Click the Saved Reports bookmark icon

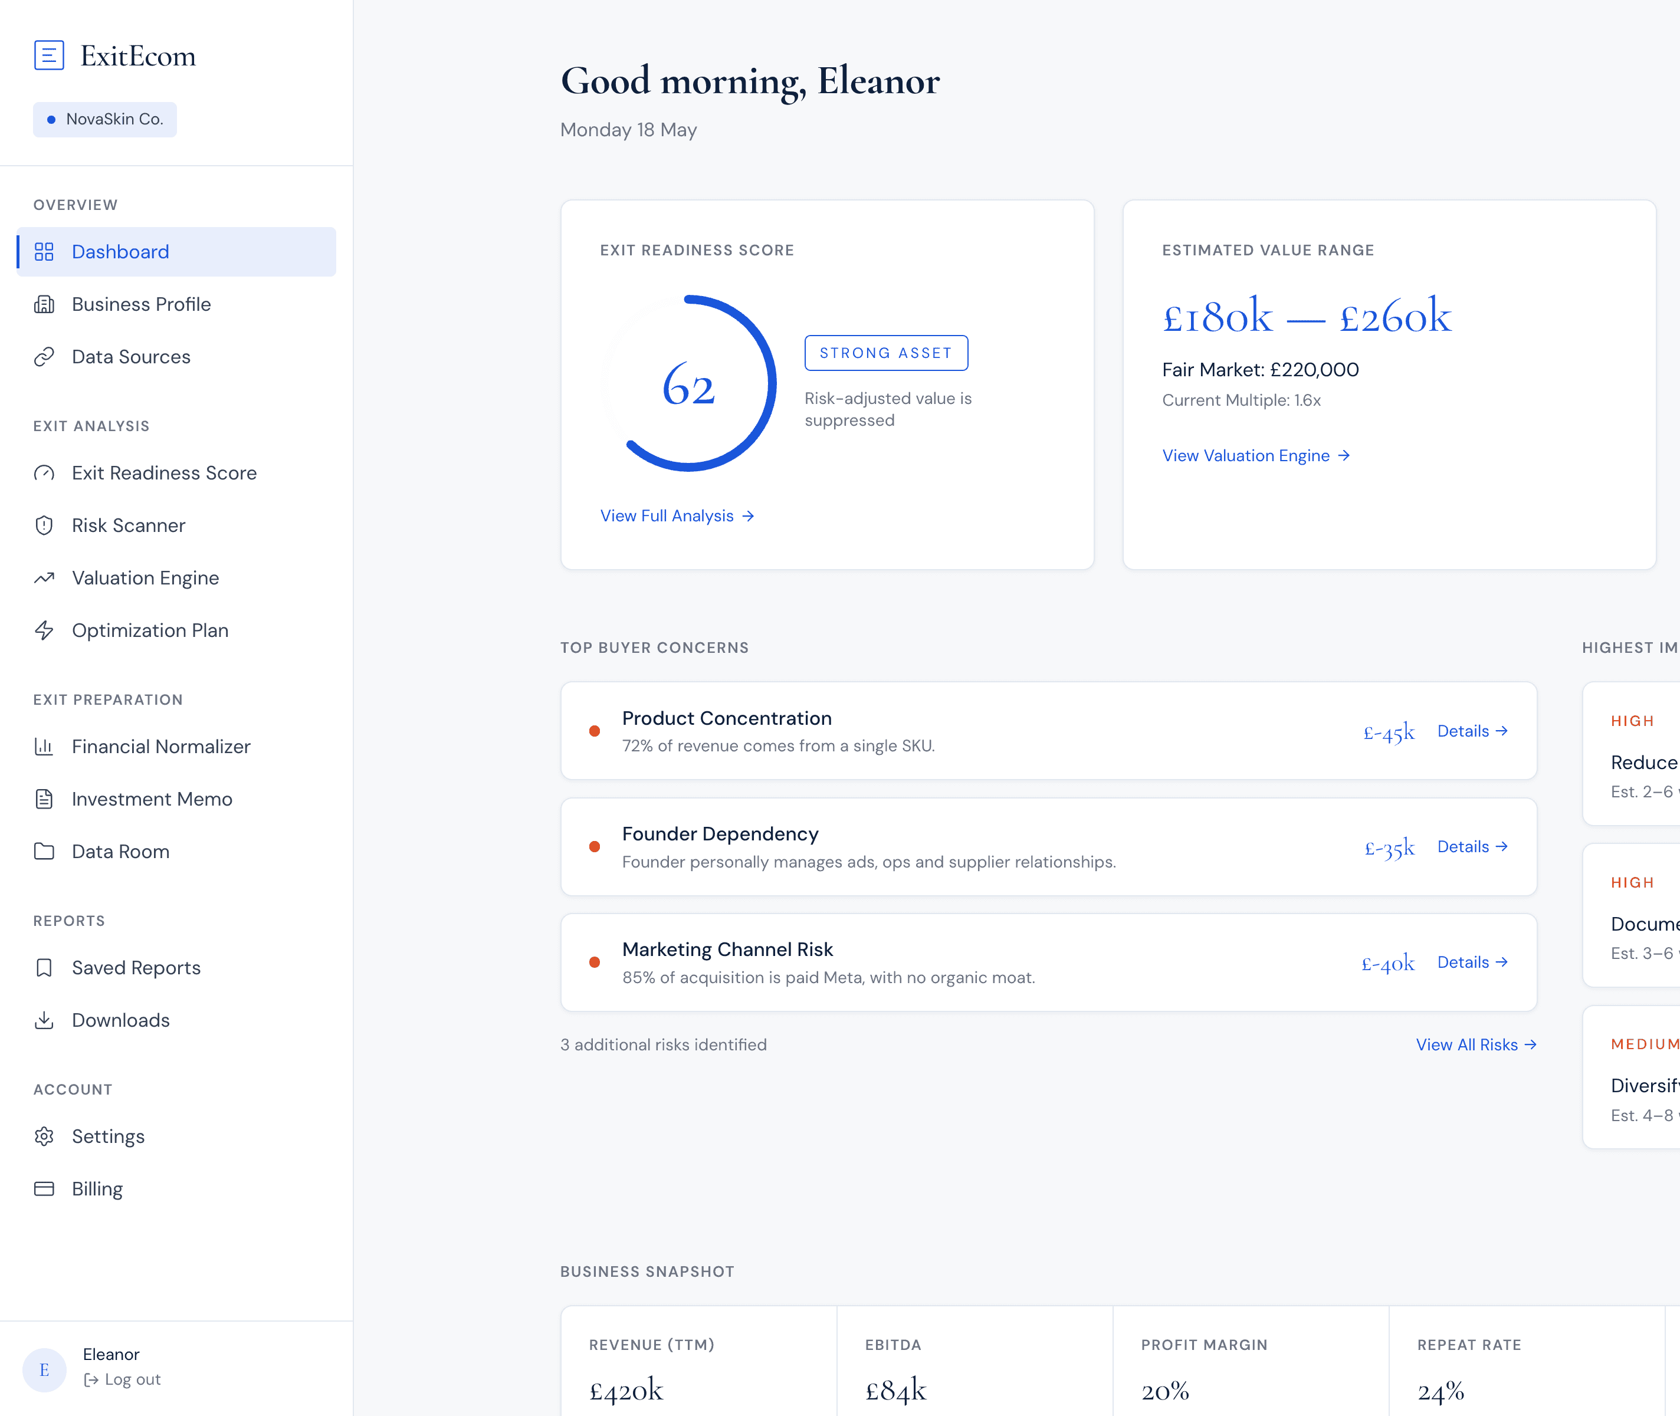[44, 967]
